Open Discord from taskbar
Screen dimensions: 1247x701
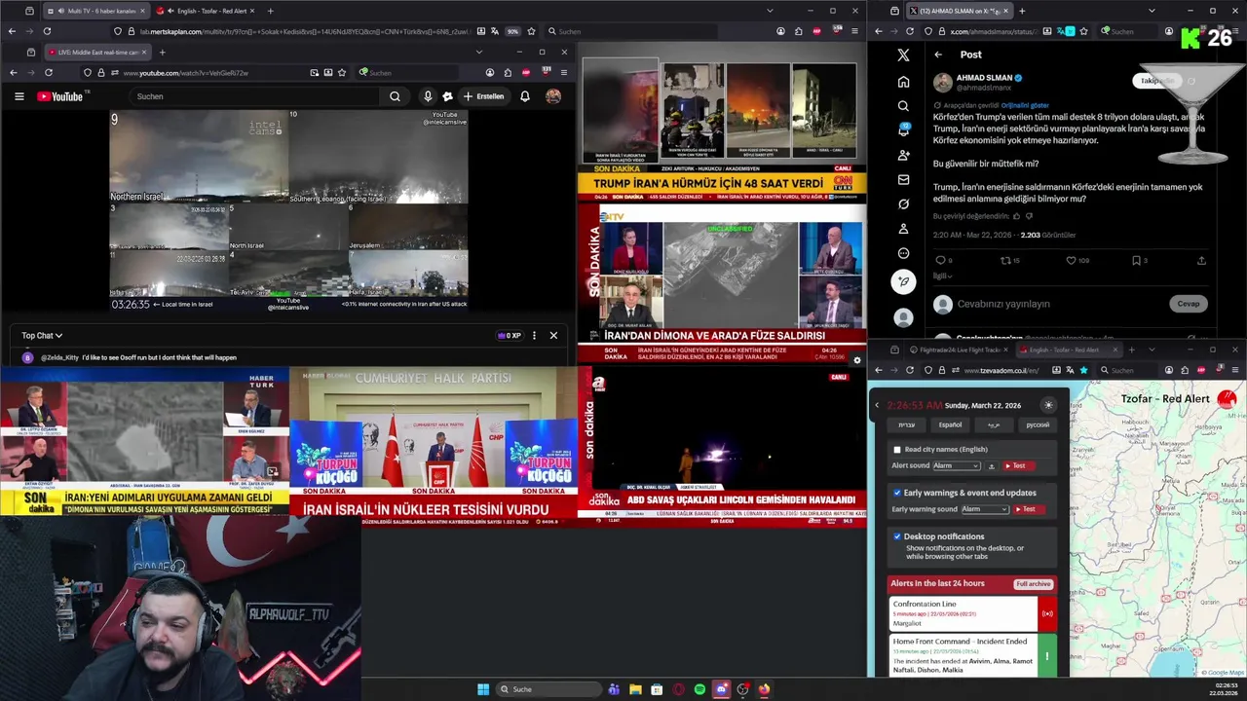tap(721, 689)
